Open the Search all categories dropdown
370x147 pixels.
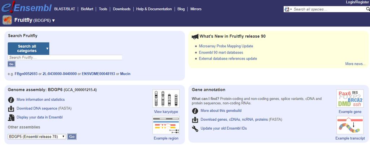(x=29, y=49)
